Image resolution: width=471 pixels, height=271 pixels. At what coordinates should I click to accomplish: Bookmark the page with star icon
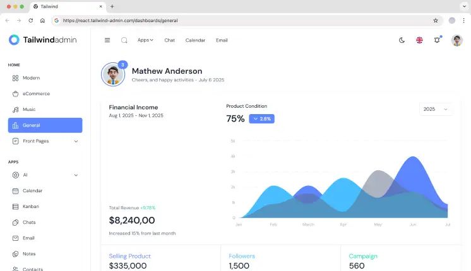[436, 20]
